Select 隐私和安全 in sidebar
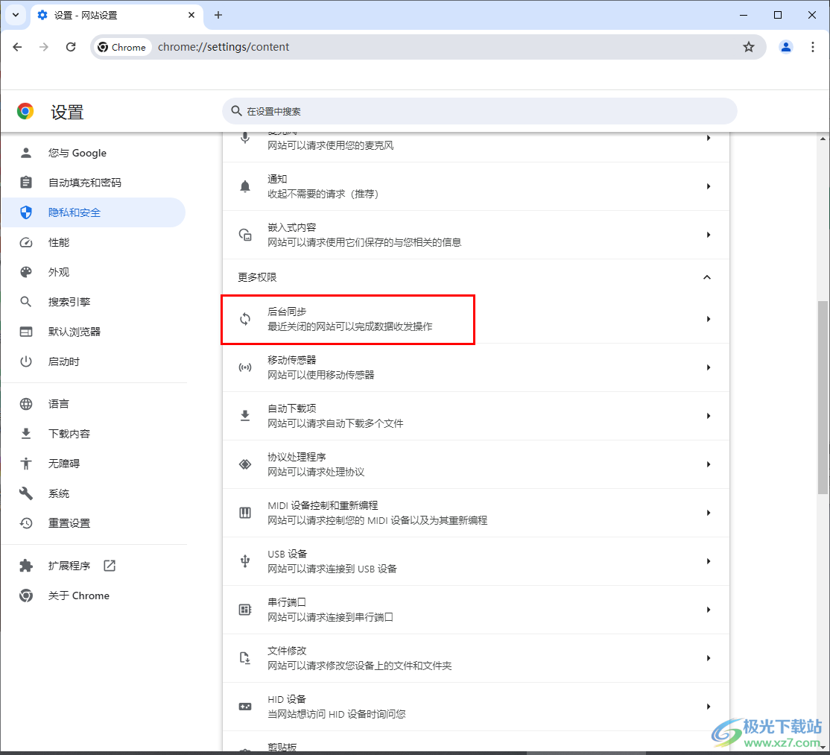 (94, 212)
